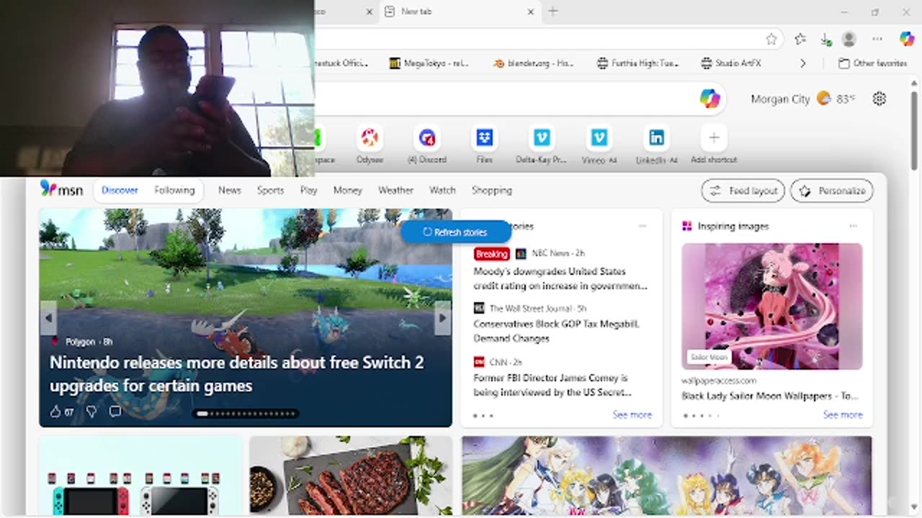Open a new browser tab

tap(553, 12)
